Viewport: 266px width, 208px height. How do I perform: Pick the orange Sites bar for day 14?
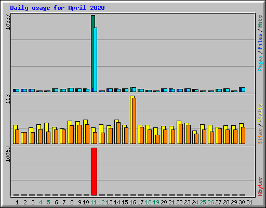point(118,133)
